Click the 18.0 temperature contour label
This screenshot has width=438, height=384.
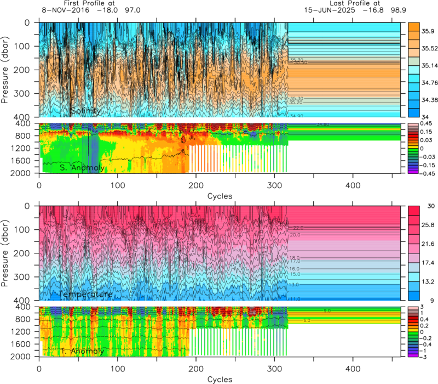[x=295, y=257]
